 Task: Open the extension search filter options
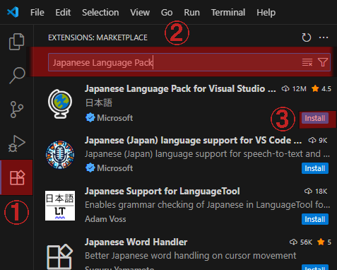(x=323, y=62)
